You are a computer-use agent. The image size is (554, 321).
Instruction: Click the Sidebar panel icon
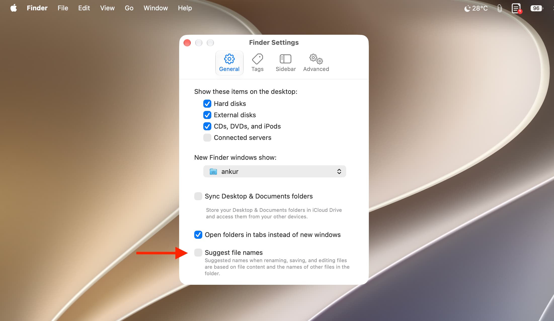tap(286, 59)
